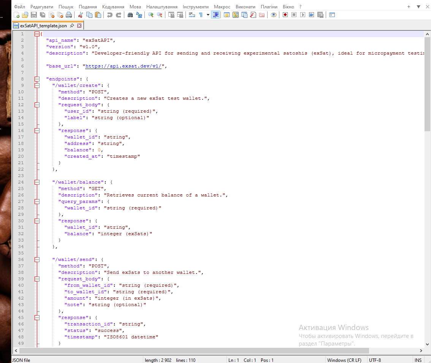The height and width of the screenshot is (363, 431).
Task: Toggle the indent guide button
Action: (x=215, y=15)
